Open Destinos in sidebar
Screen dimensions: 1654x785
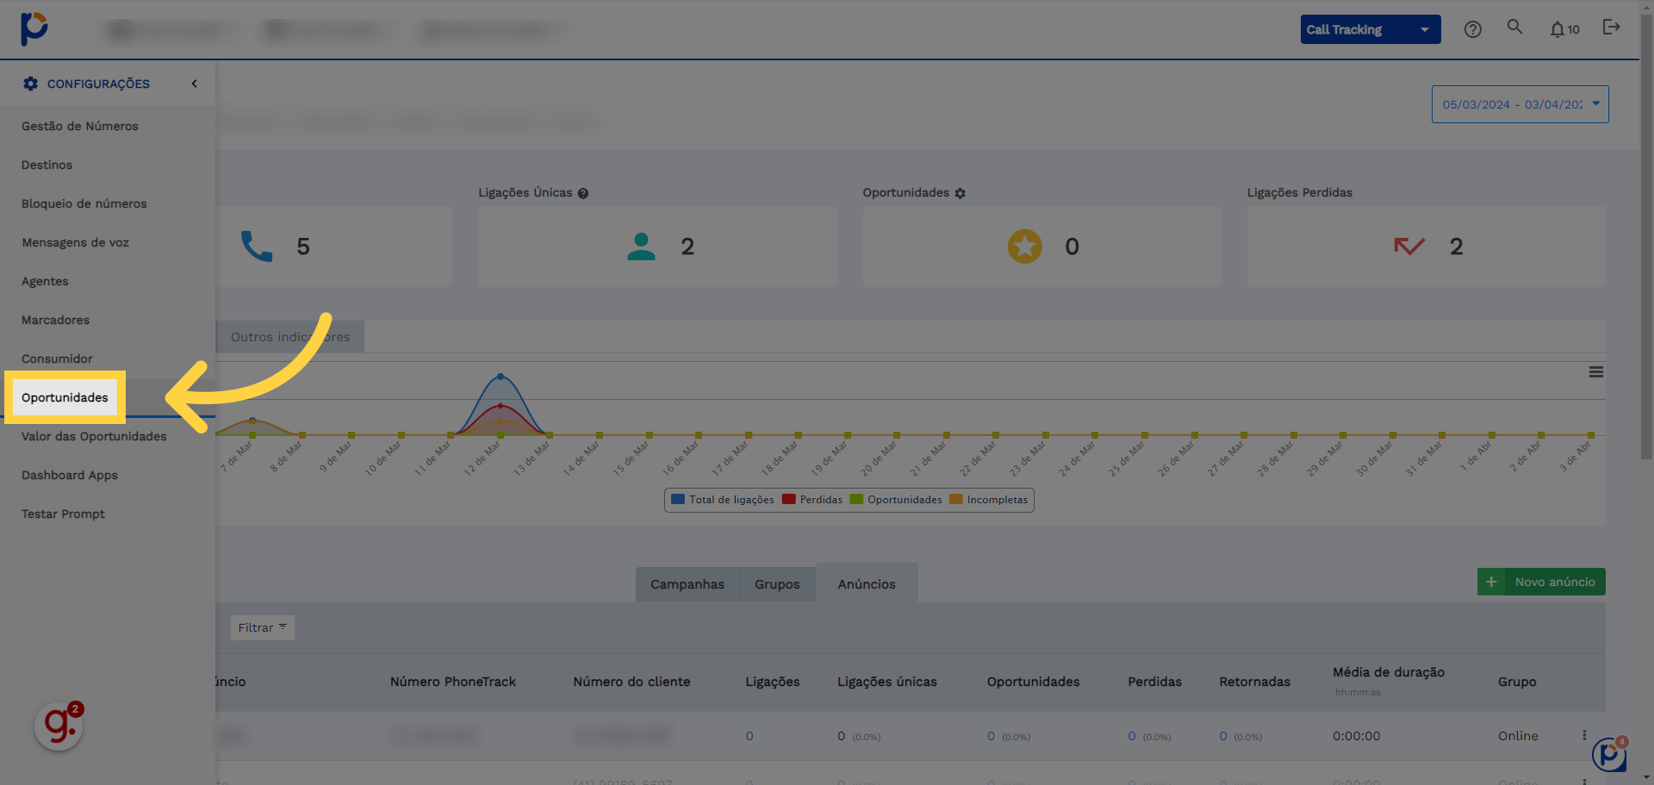coord(47,165)
